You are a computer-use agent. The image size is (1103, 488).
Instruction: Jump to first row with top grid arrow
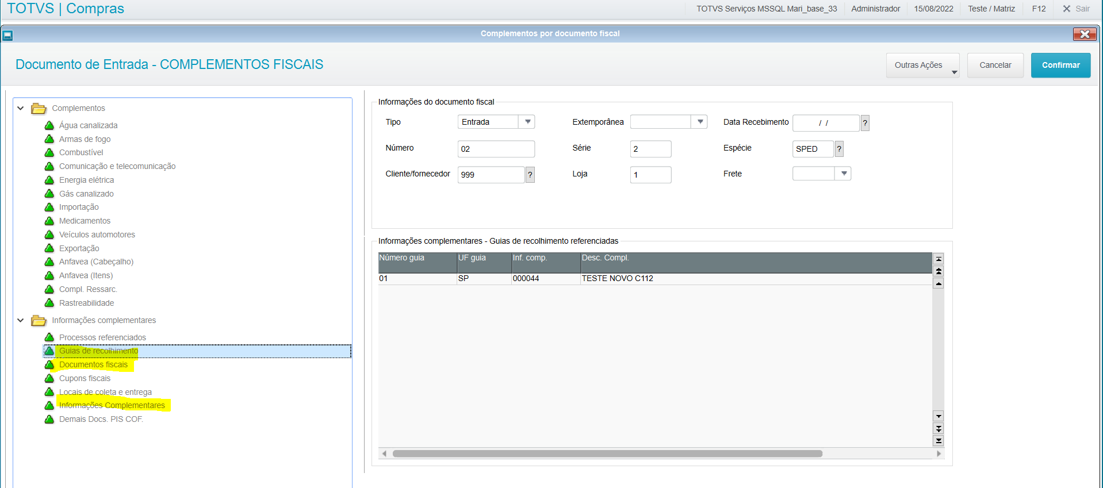point(939,259)
